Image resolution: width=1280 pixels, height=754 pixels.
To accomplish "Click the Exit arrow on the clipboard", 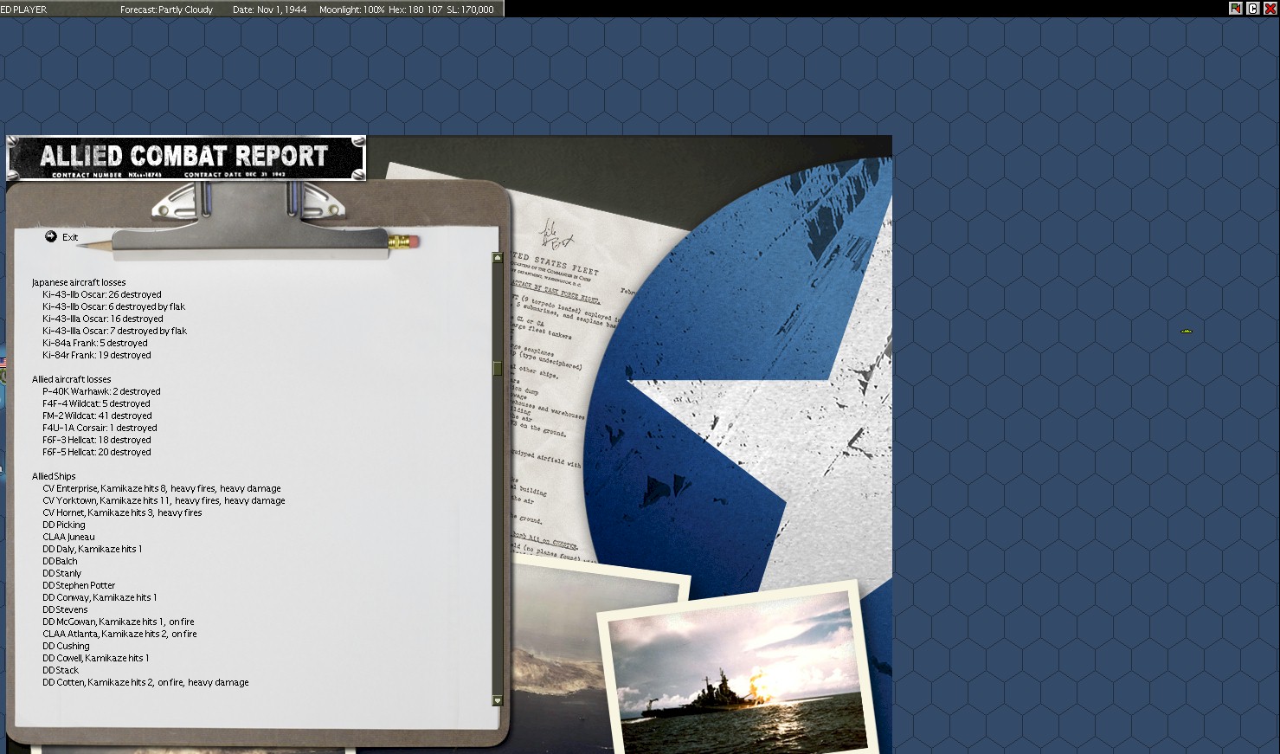I will (x=51, y=236).
